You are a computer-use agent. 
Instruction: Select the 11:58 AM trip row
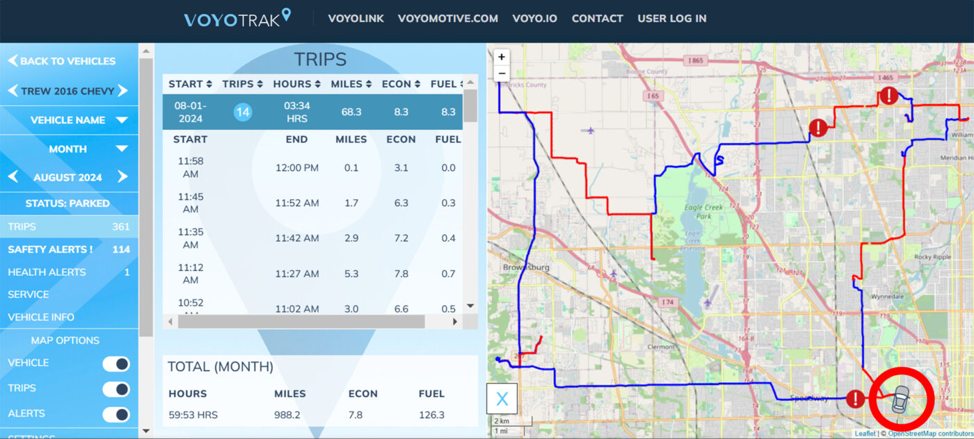coord(313,168)
